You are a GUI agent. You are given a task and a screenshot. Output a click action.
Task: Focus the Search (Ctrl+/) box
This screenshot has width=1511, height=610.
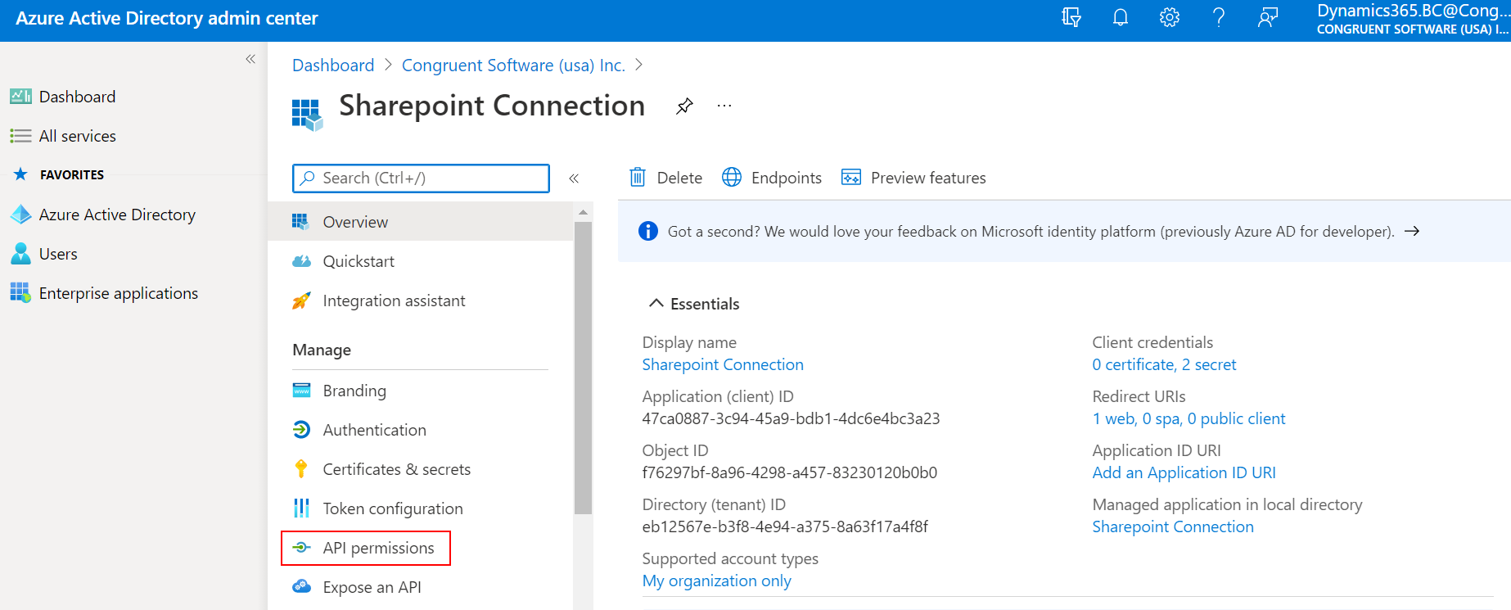(x=421, y=178)
